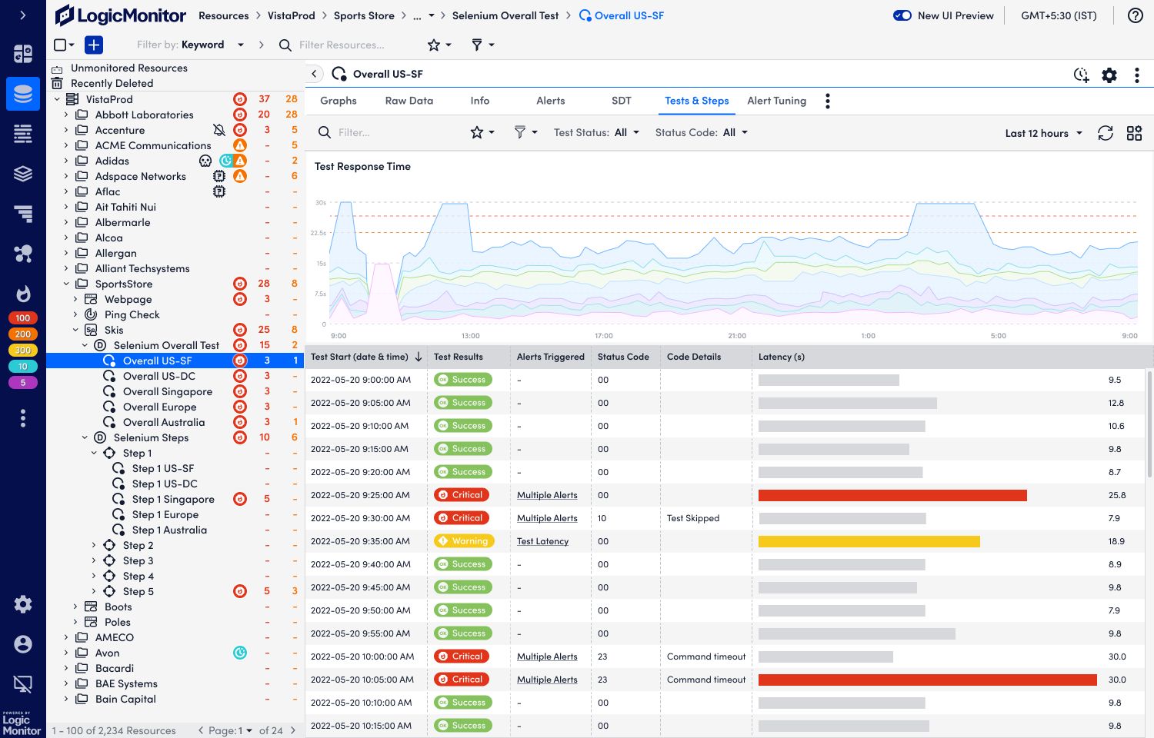Switch to the Alert Tuning tab
The height and width of the screenshot is (738, 1154).
[777, 101]
